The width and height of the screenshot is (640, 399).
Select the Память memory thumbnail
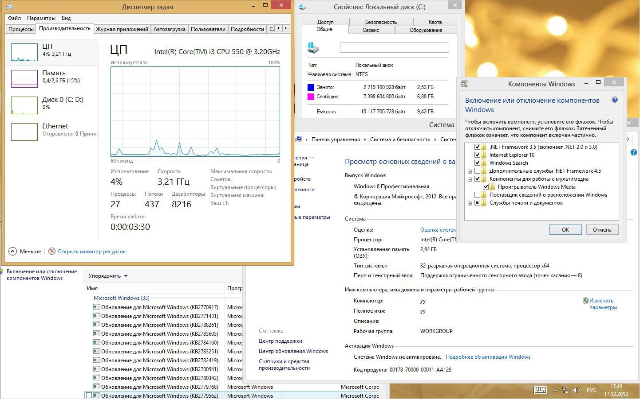point(24,79)
